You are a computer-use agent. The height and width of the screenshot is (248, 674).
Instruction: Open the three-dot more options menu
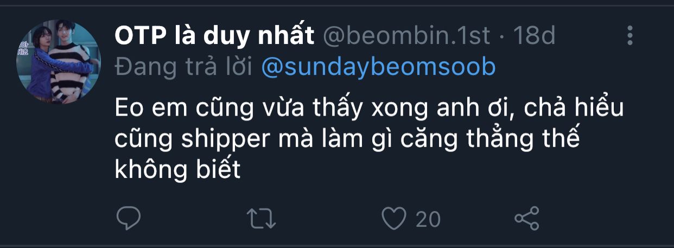[630, 35]
